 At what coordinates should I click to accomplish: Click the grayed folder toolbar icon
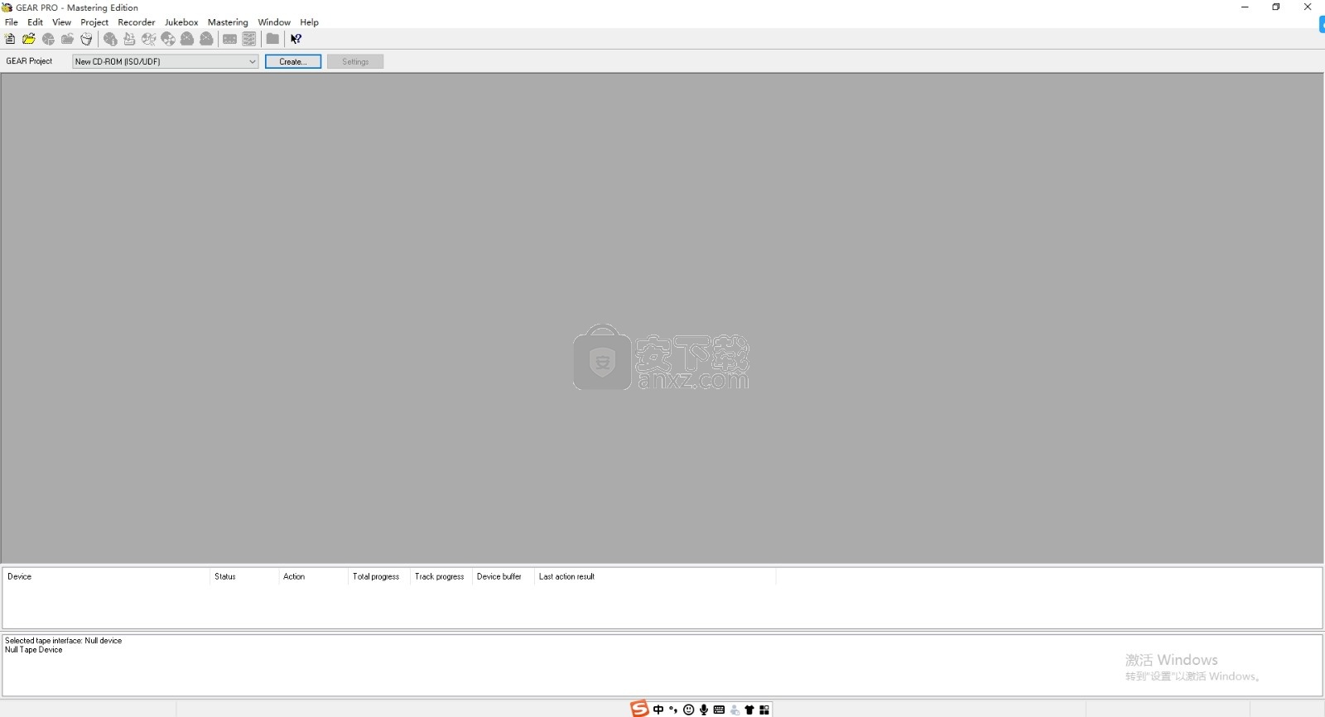pyautogui.click(x=272, y=39)
